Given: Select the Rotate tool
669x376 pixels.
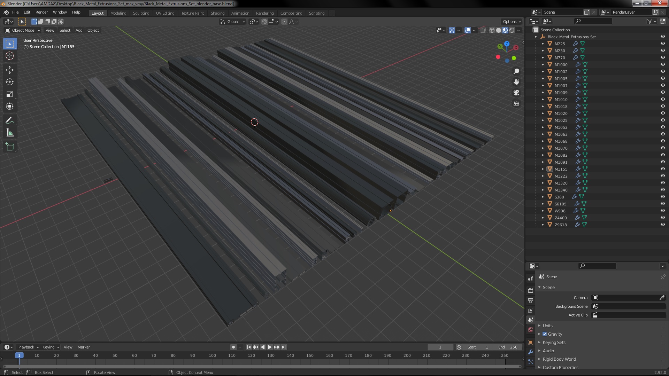Looking at the screenshot, I should point(10,82).
